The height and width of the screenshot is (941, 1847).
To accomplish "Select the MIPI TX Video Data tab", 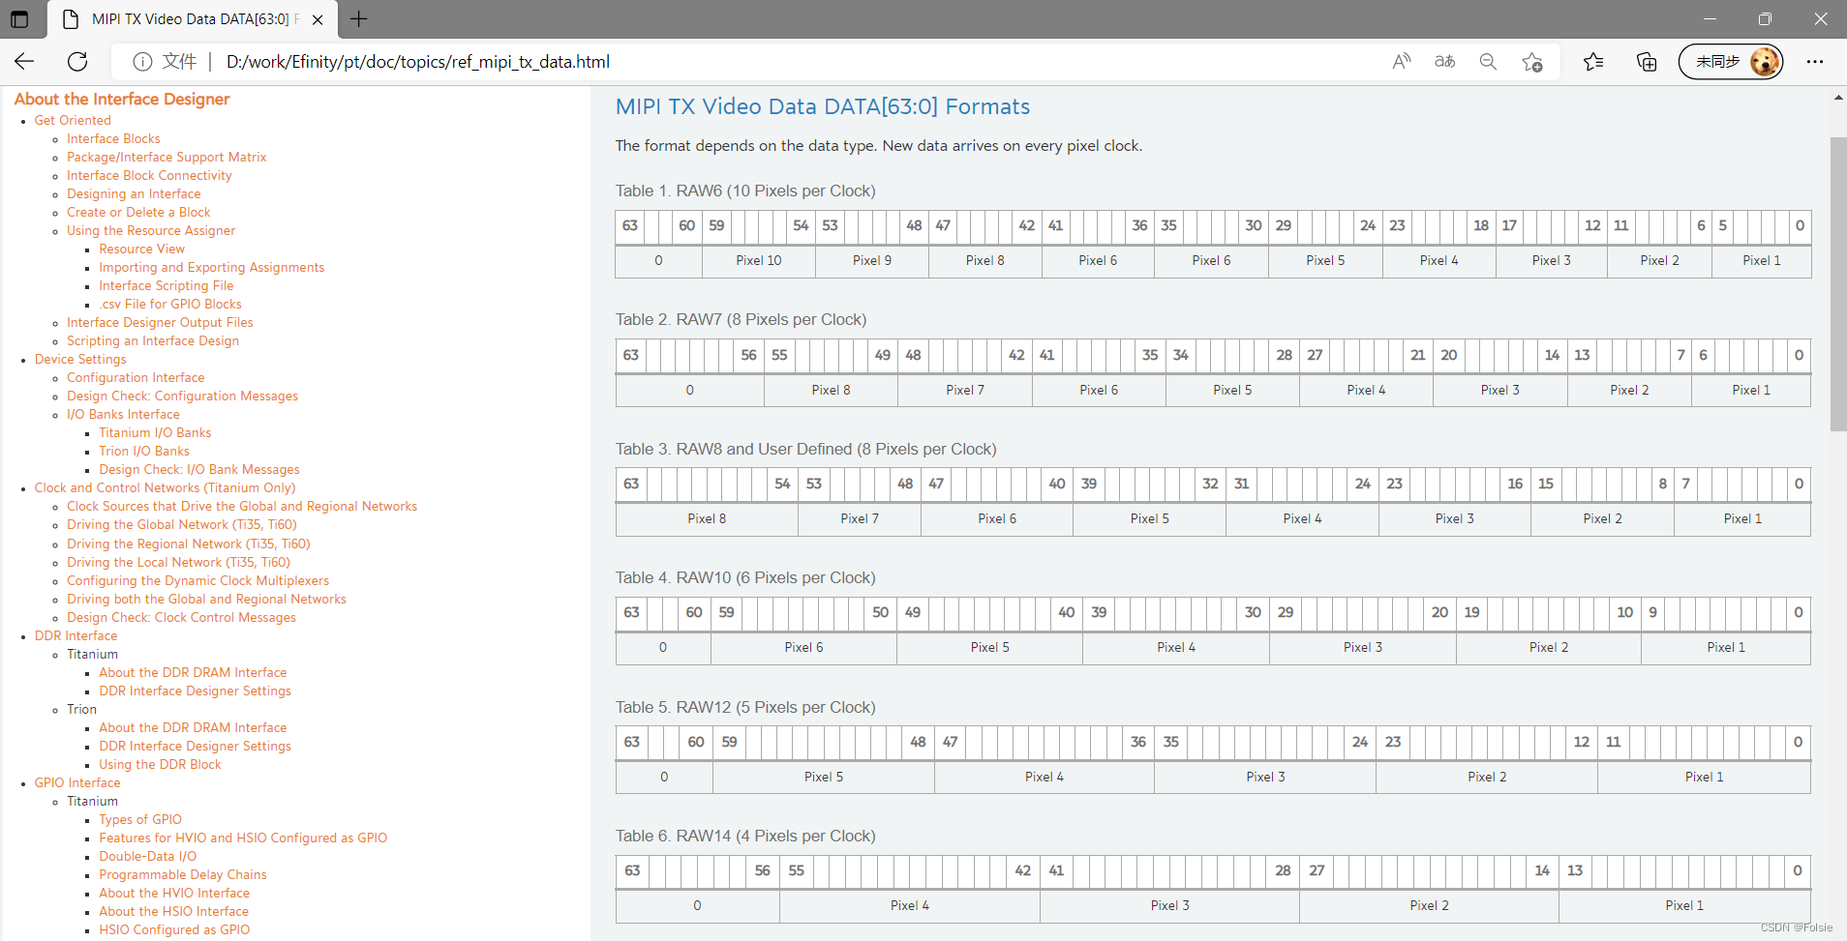I will point(192,19).
